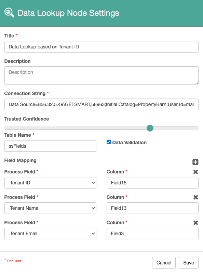Remove the Tenant Name field mapping
The image size is (203, 273).
click(195, 197)
